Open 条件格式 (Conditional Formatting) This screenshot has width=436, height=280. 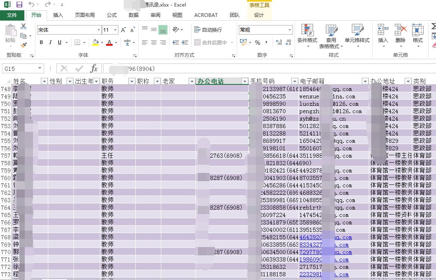307,35
